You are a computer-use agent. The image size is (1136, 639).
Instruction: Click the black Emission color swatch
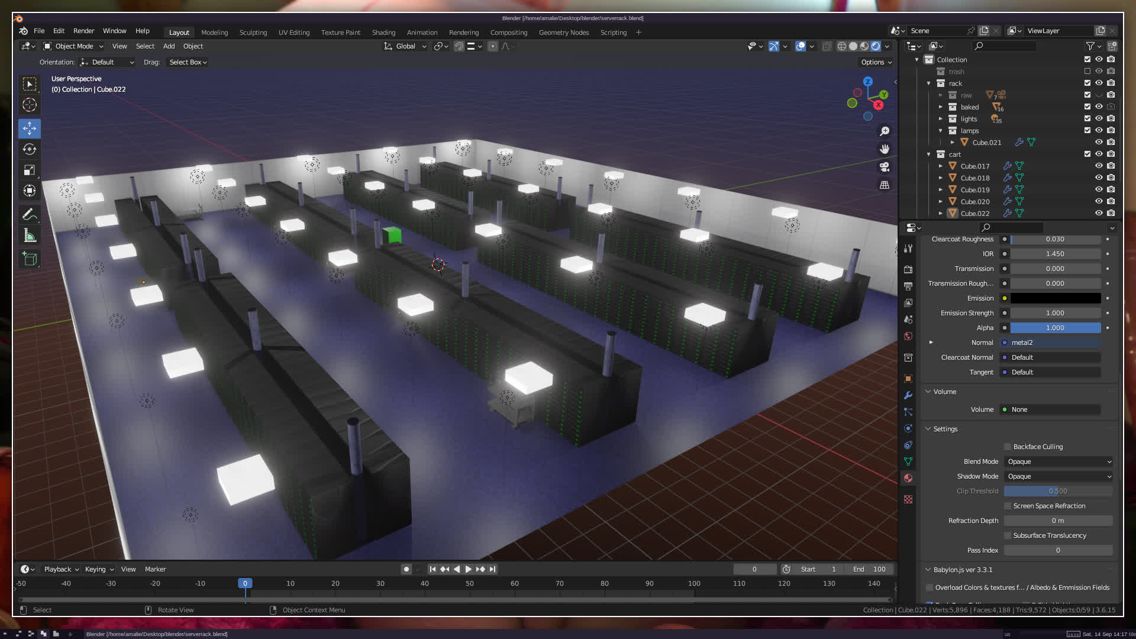(1056, 298)
